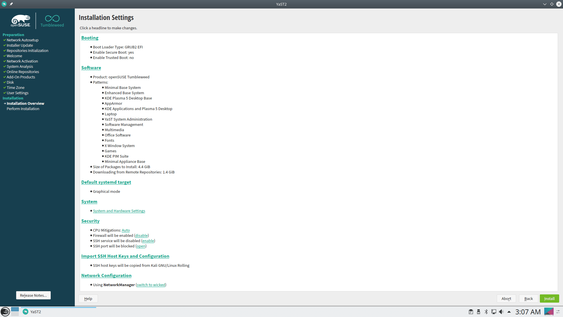Image resolution: width=563 pixels, height=317 pixels.
Task: Open the Booting settings headline
Action: click(90, 38)
